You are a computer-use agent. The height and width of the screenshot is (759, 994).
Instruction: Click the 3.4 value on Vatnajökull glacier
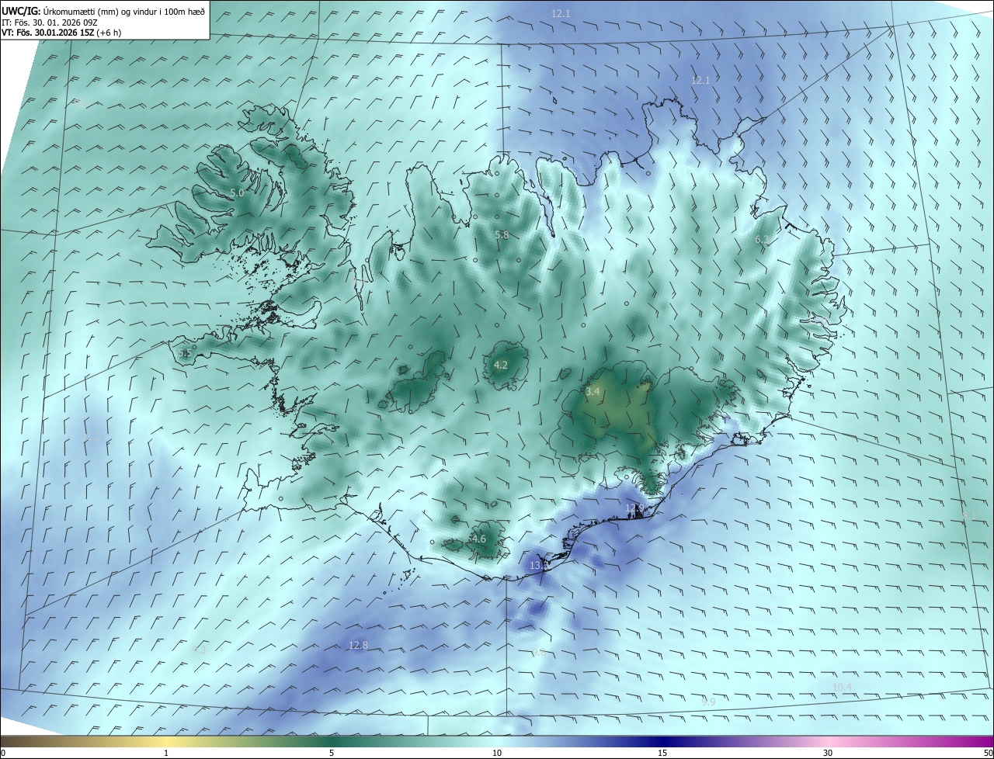[593, 392]
